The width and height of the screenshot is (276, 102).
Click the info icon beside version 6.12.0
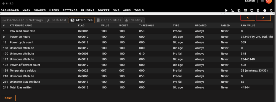4,4
